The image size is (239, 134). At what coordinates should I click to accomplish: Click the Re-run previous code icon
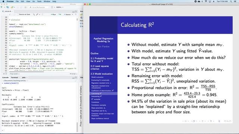click(60, 15)
